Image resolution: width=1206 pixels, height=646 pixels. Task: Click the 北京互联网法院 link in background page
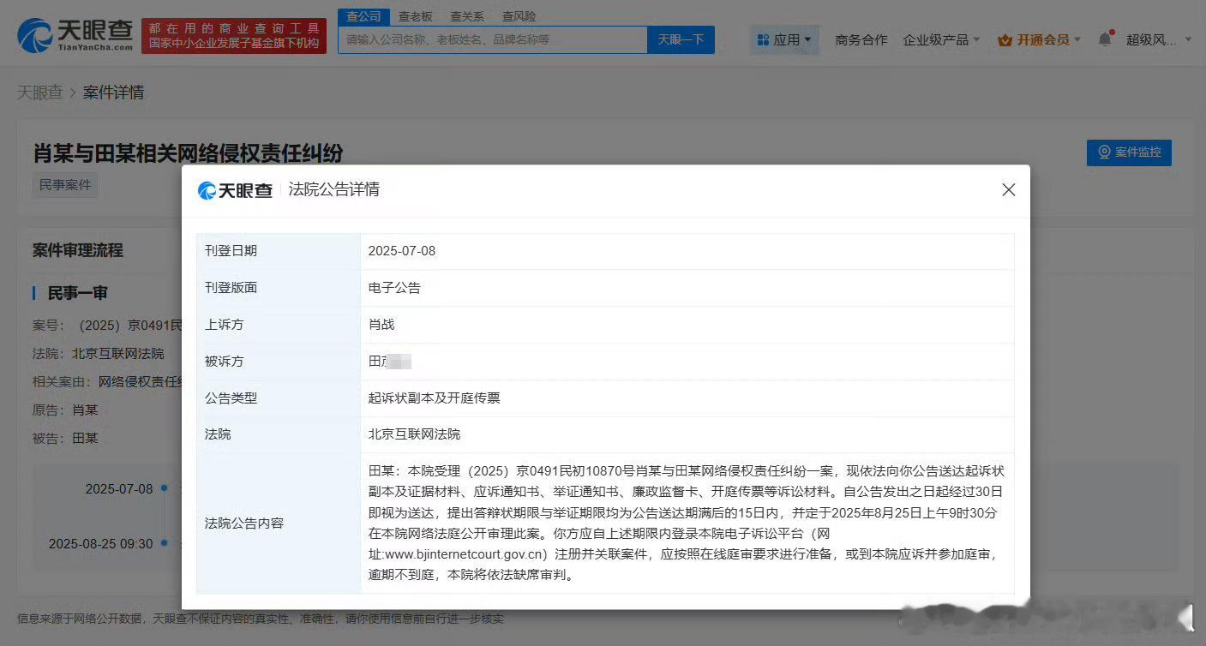117,353
